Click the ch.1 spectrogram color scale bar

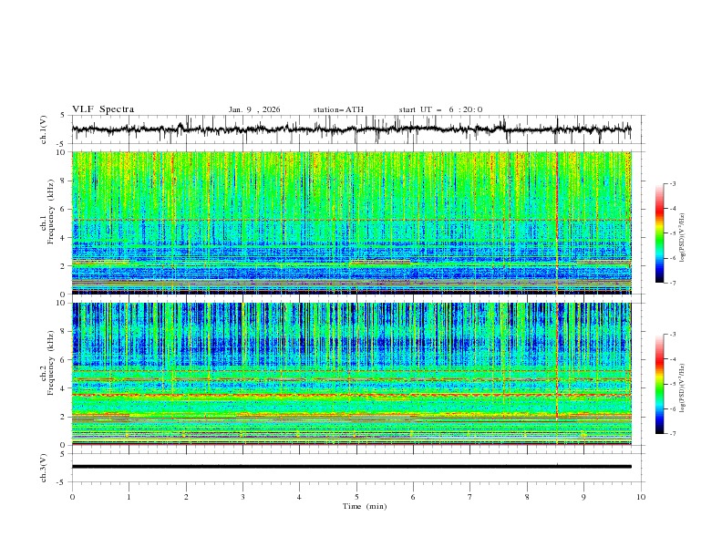pos(660,233)
